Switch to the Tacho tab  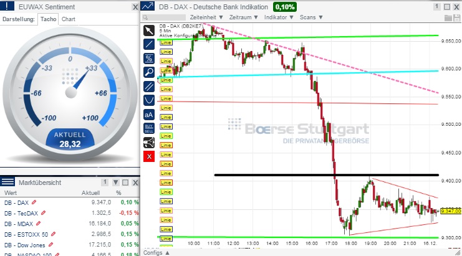pos(49,19)
